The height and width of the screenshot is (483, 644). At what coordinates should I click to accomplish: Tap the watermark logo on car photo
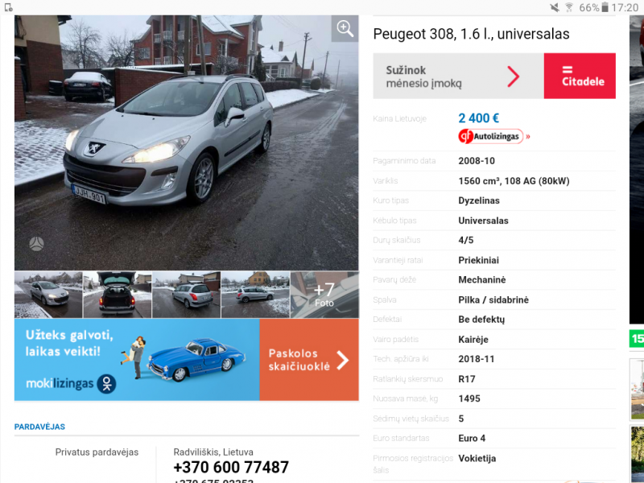36,244
